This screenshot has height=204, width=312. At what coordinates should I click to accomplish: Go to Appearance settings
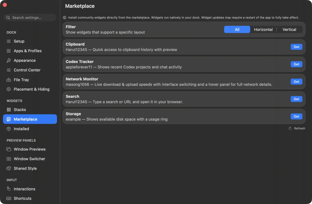point(30,61)
